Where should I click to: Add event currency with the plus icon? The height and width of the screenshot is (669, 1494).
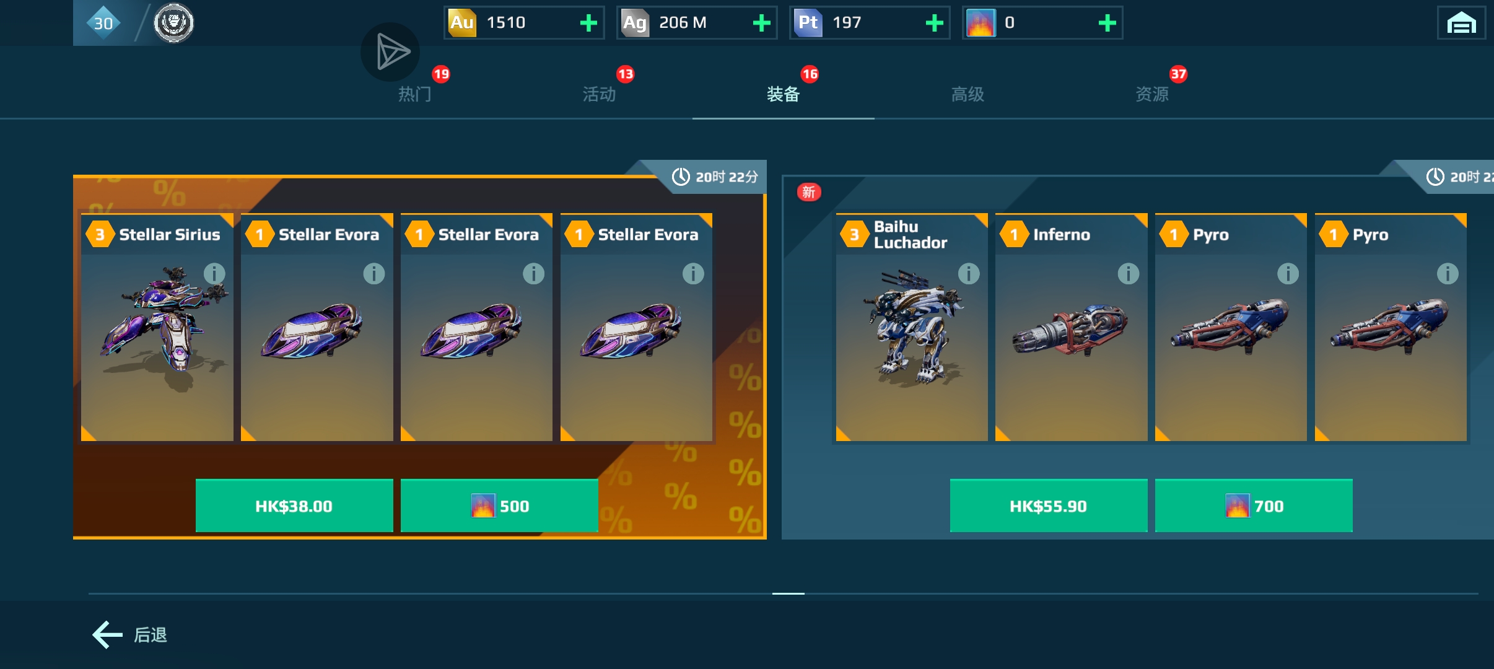[x=1107, y=23]
